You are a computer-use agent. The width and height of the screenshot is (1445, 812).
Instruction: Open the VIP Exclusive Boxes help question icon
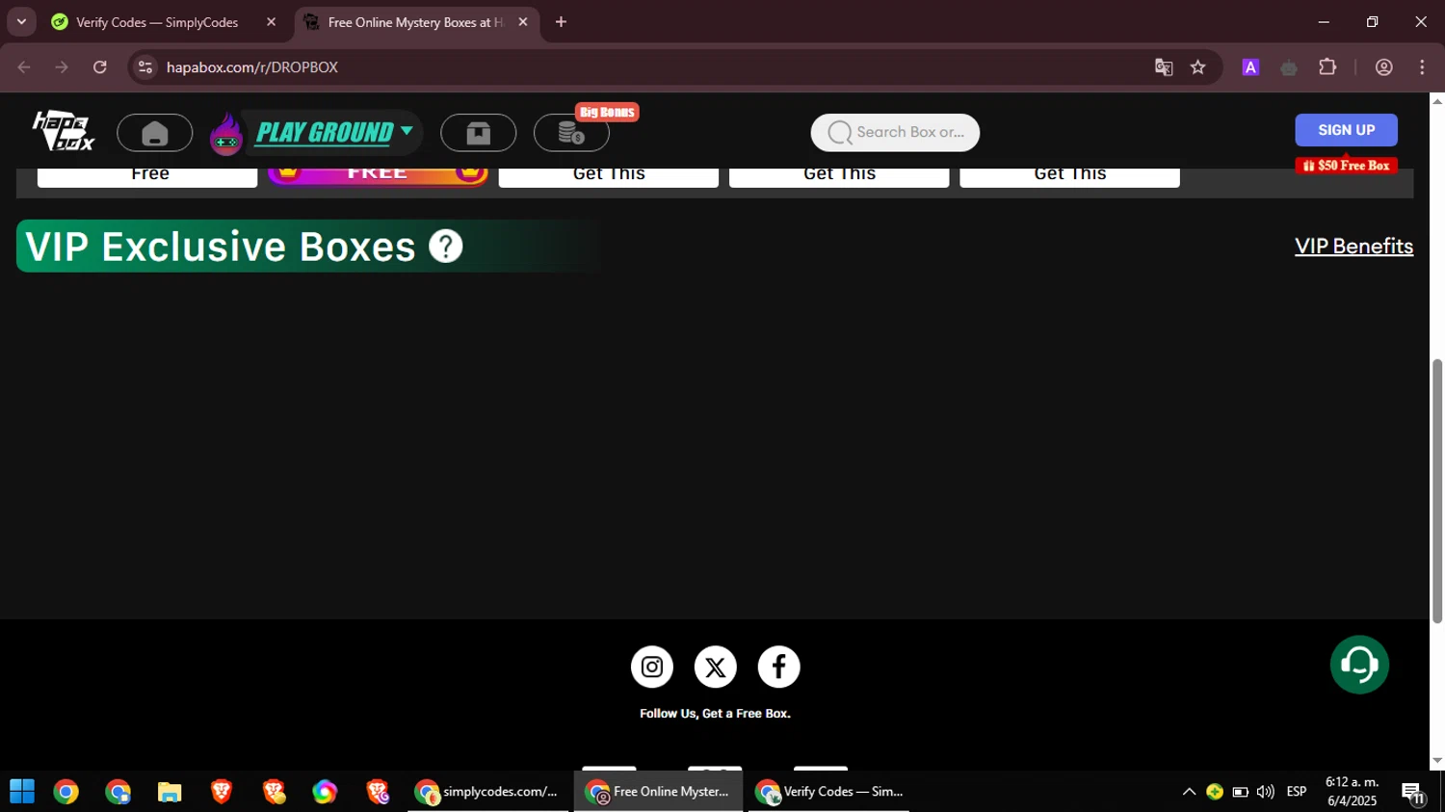point(446,247)
